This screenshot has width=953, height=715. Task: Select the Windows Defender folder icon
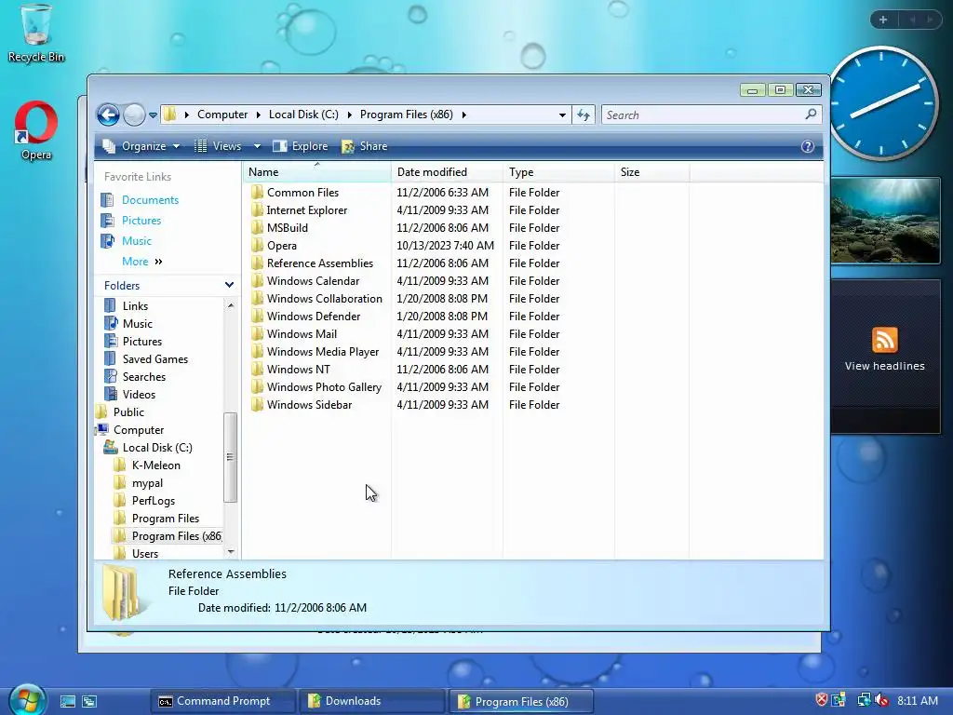(257, 317)
